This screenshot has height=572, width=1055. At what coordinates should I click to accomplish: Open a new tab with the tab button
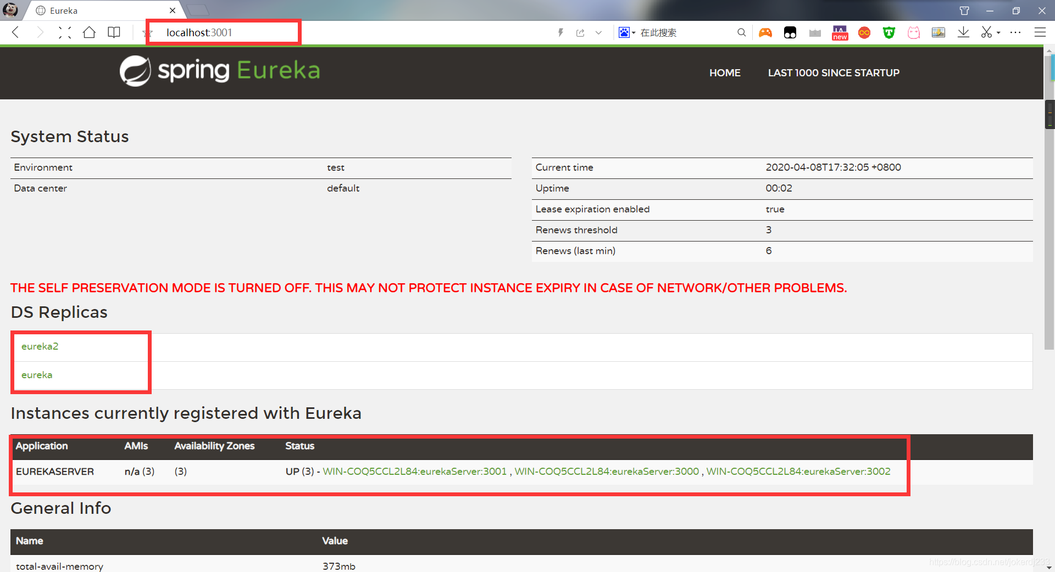tap(198, 10)
